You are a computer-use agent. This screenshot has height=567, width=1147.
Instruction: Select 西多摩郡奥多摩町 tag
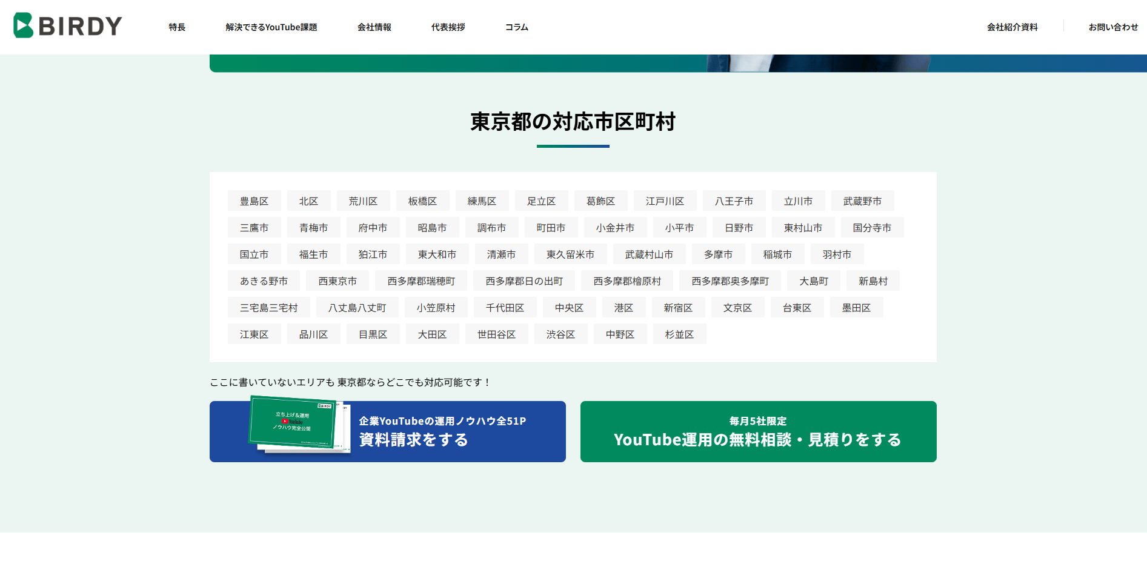730,281
